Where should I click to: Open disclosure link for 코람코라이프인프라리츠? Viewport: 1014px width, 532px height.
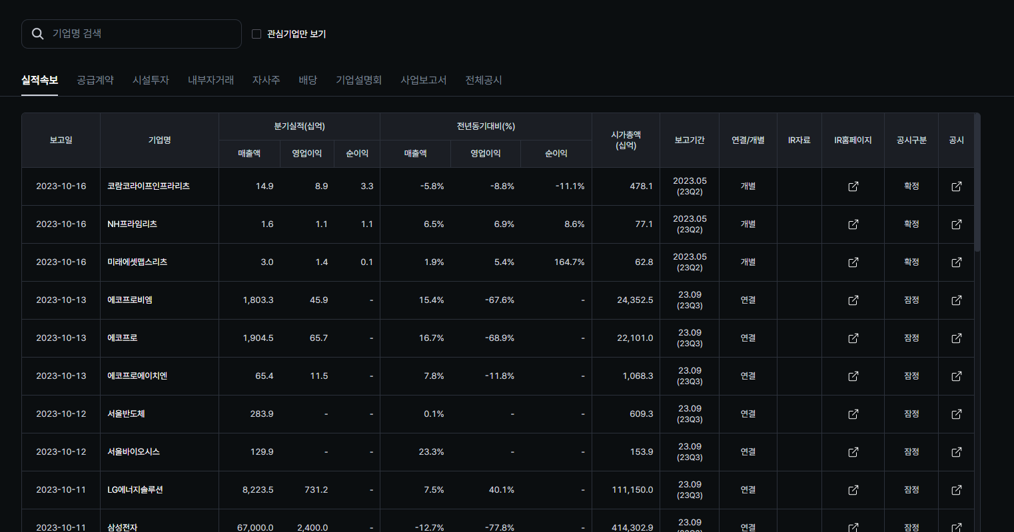click(x=957, y=186)
